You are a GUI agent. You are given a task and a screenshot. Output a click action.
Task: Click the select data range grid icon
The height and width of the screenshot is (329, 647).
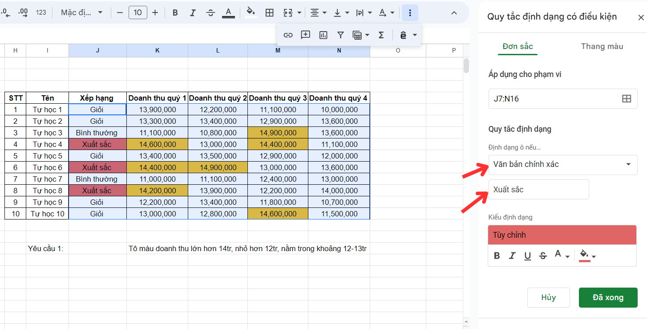tap(626, 99)
